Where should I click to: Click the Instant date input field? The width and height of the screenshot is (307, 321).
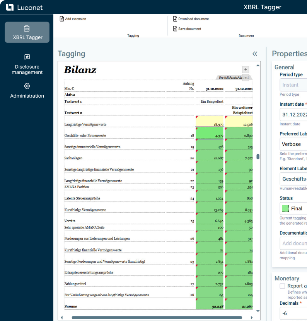pos(294,115)
